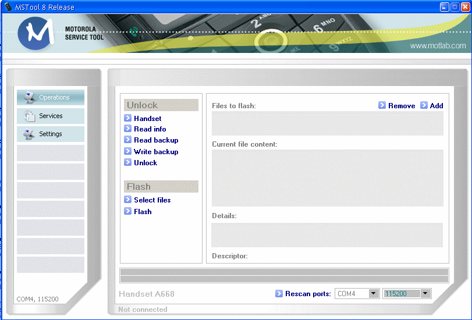The width and height of the screenshot is (472, 320).
Task: Choose Read info operation
Action: click(x=150, y=129)
